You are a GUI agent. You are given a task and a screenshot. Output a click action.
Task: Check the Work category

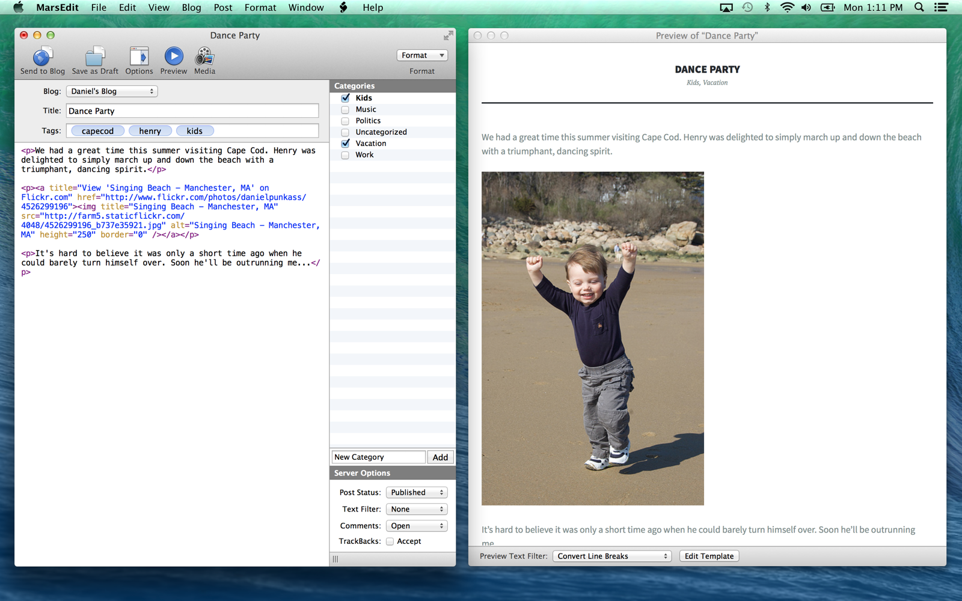pyautogui.click(x=345, y=155)
